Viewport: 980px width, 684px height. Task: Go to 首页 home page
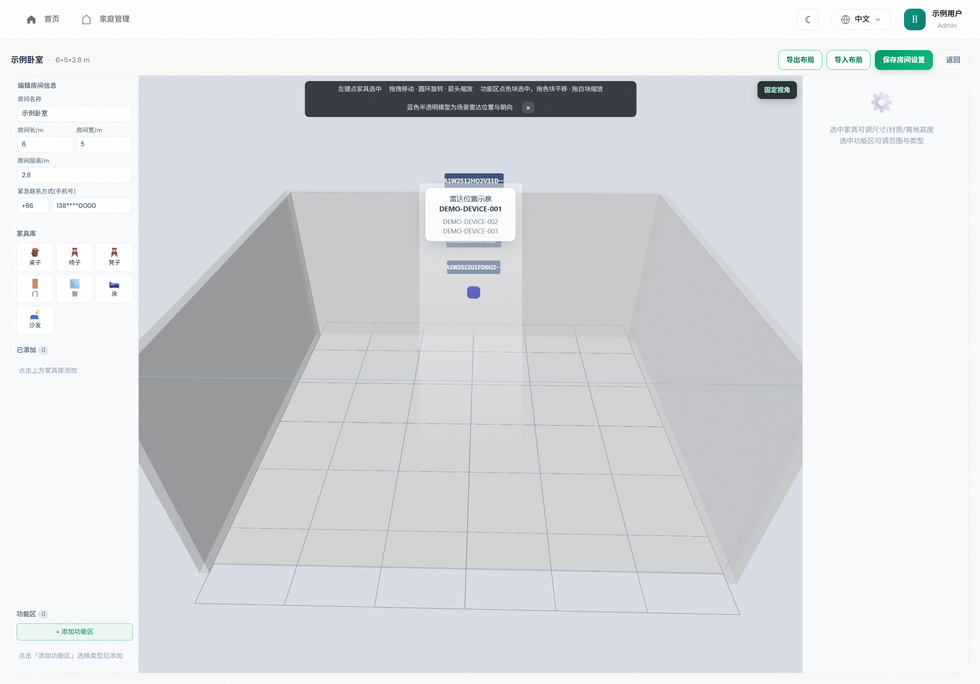coord(43,19)
